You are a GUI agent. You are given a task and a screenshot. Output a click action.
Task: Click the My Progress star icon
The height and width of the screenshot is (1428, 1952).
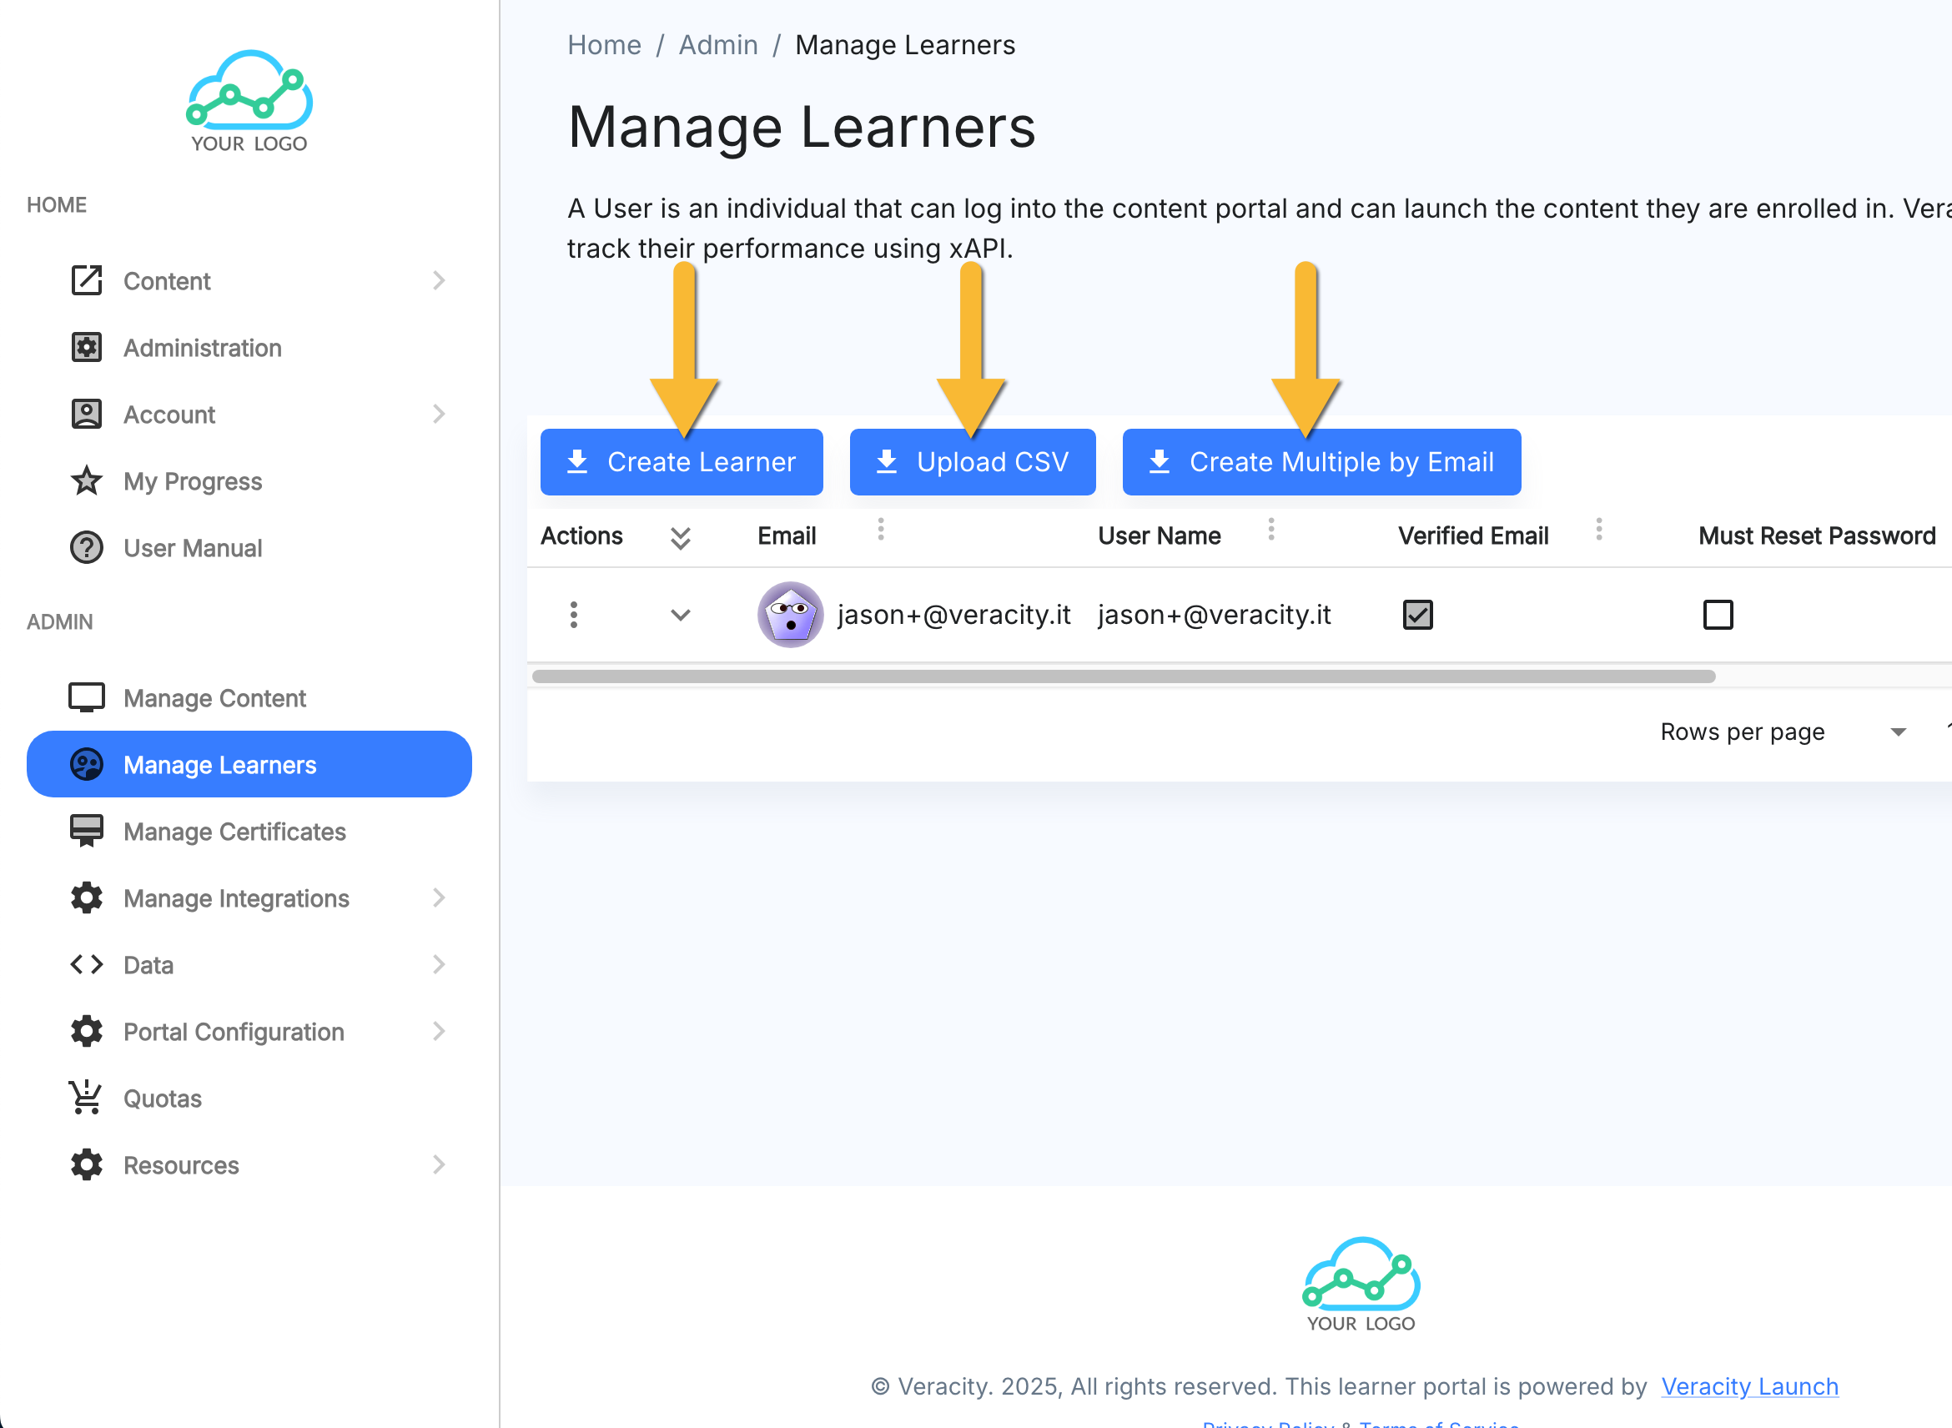[x=86, y=480]
